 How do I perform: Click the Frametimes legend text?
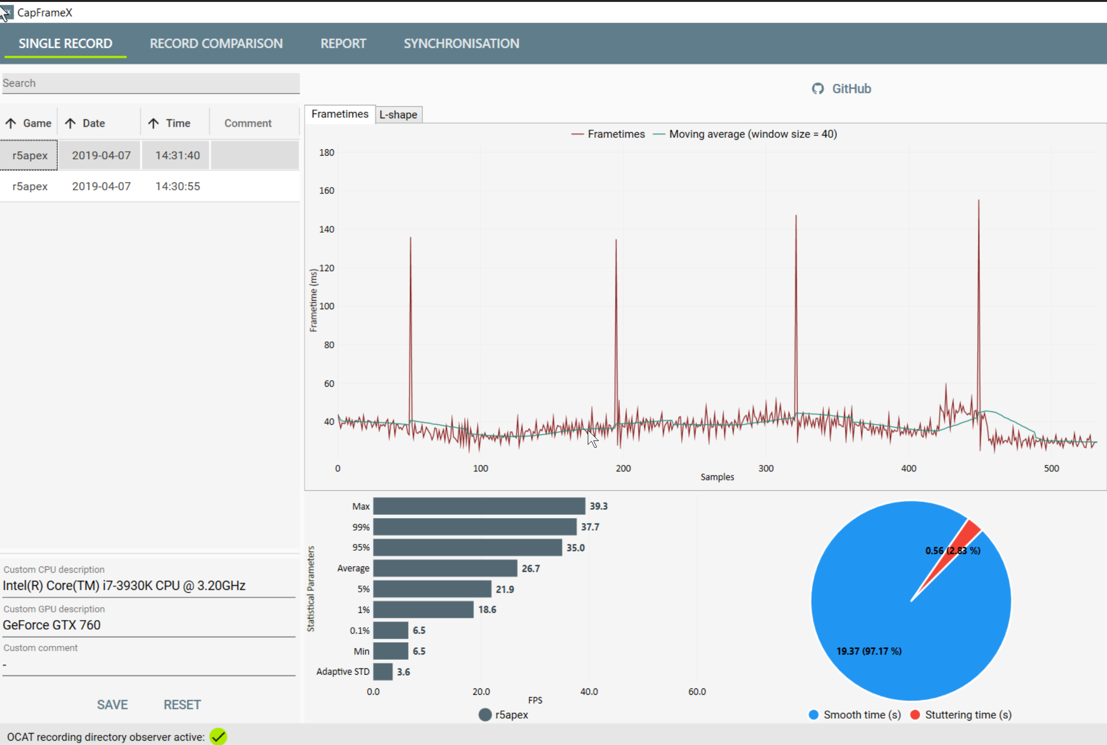(x=616, y=134)
